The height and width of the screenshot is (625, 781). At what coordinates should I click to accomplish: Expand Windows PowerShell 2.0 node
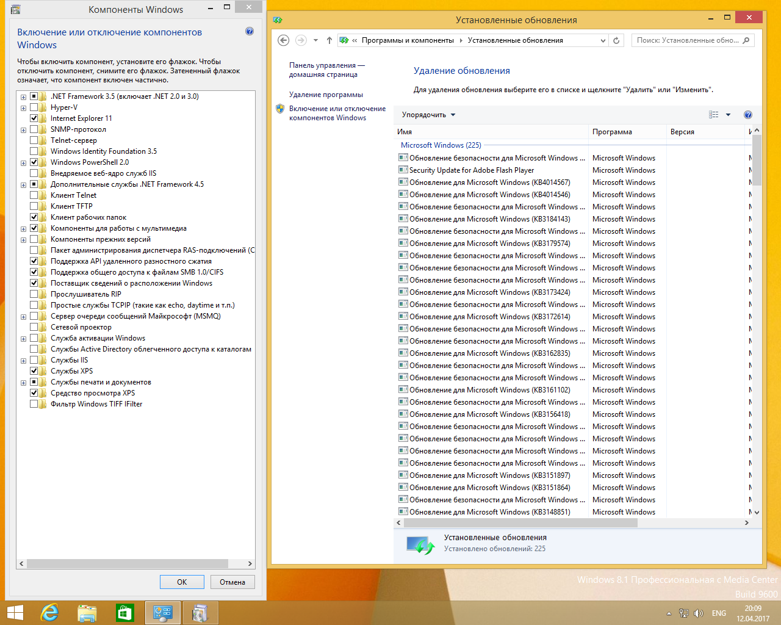coord(23,162)
